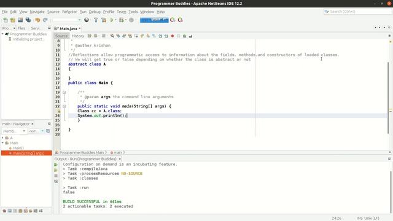393x221 pixels.
Task: Click the Build Project hammer icon
Action: [96, 20]
